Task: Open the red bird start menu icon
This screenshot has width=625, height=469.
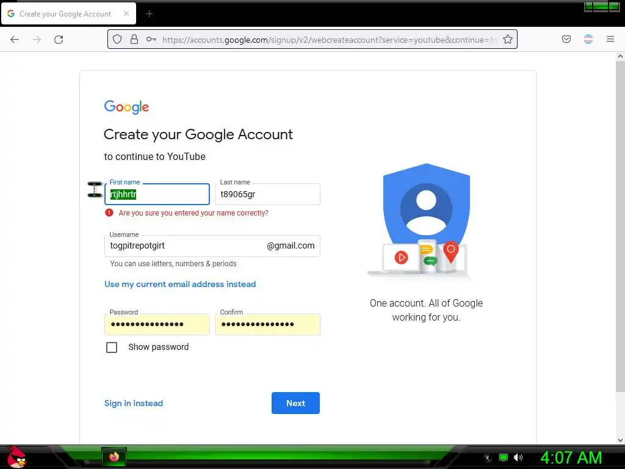Action: pos(16,457)
